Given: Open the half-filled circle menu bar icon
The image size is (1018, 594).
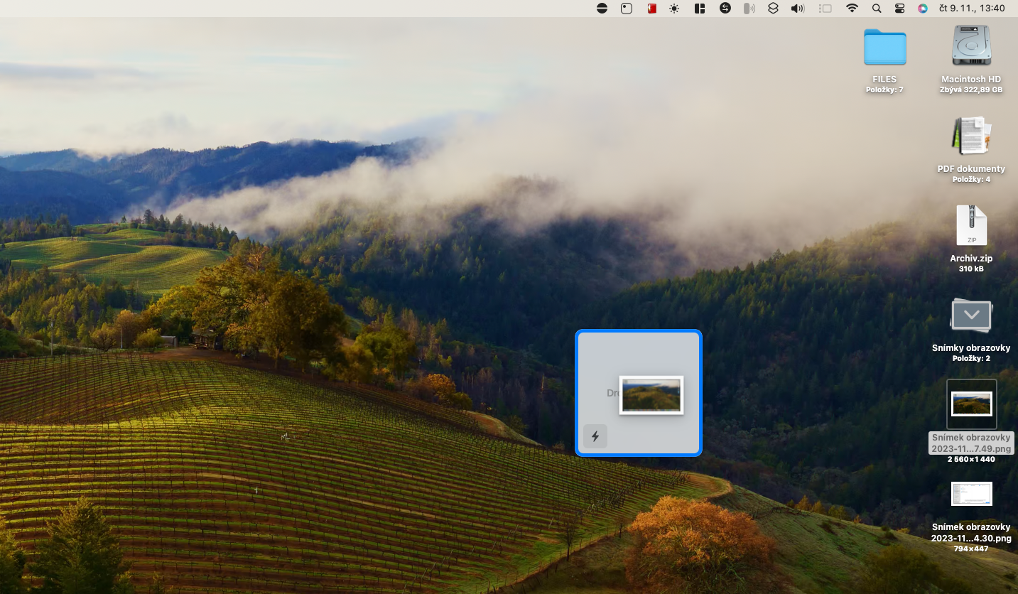Looking at the screenshot, I should point(602,9).
